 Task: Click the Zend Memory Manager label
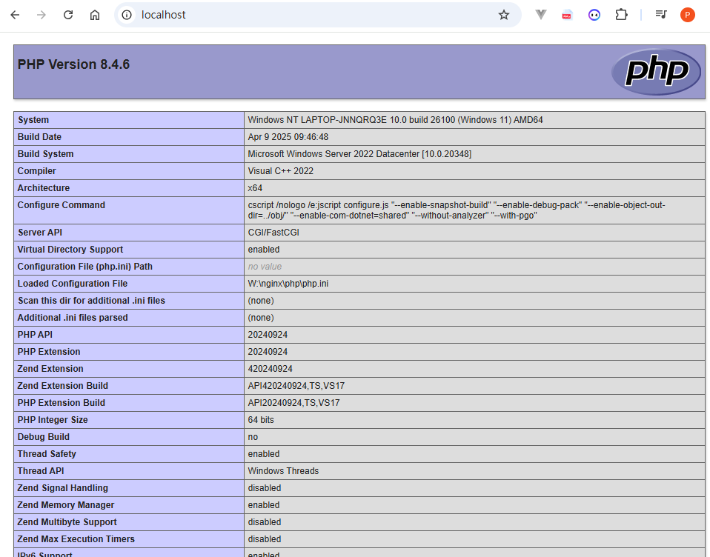coord(66,505)
